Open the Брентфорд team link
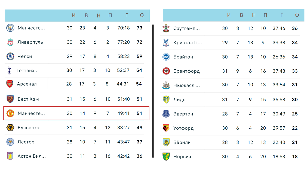 pyautogui.click(x=187, y=71)
